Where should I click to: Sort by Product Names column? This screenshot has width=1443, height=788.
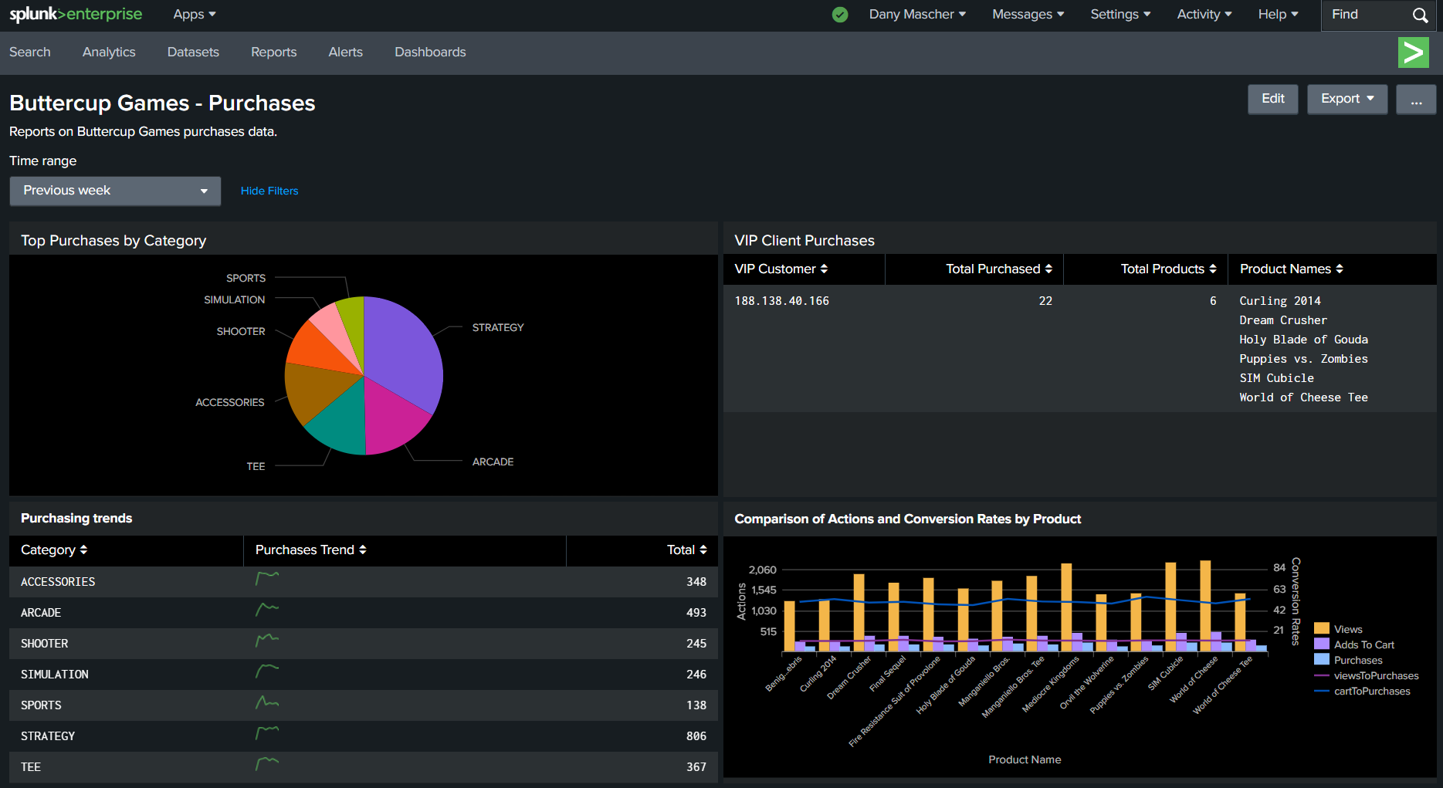(x=1292, y=269)
